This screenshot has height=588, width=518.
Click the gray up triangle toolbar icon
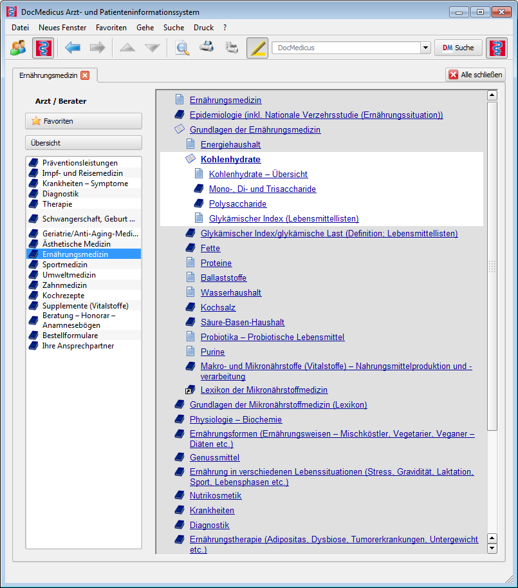point(127,48)
